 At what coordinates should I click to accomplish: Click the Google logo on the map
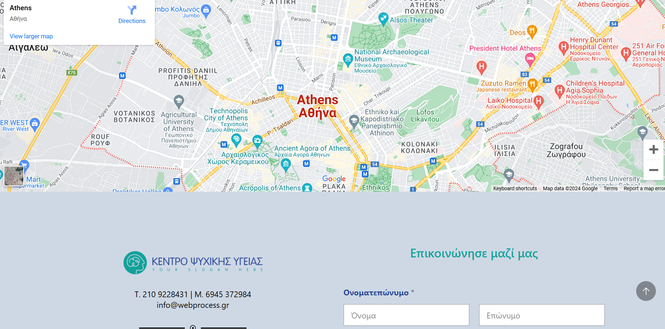click(x=334, y=179)
